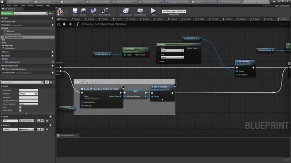
Task: Toggle the Call In Editor checkbox
Action: 20,110
